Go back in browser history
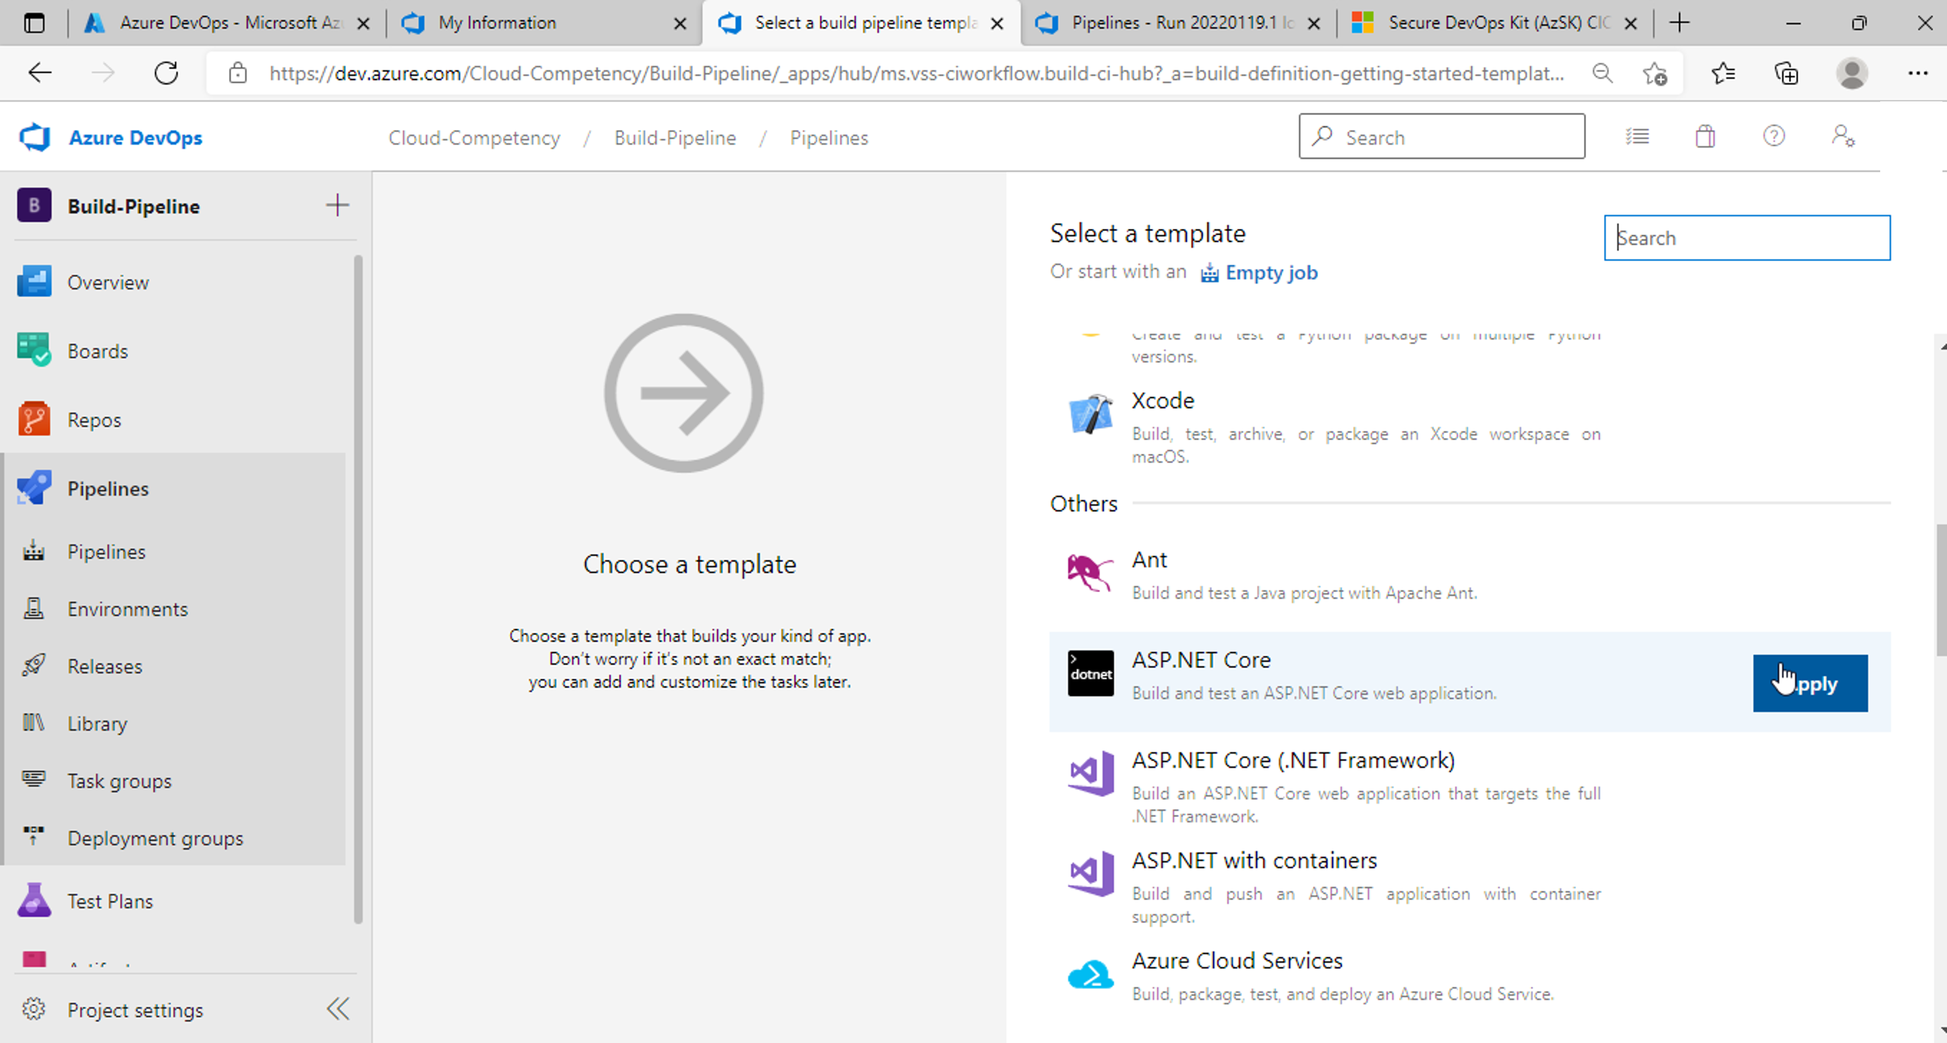This screenshot has width=1947, height=1043. pos(40,73)
